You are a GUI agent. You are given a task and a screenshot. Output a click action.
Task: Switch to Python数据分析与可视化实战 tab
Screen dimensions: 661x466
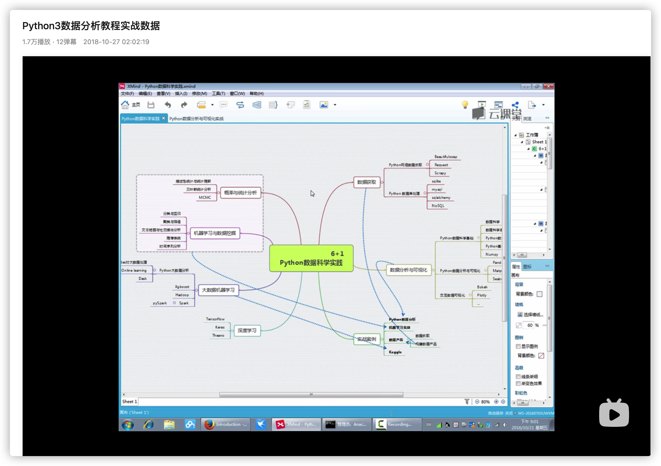pyautogui.click(x=196, y=119)
